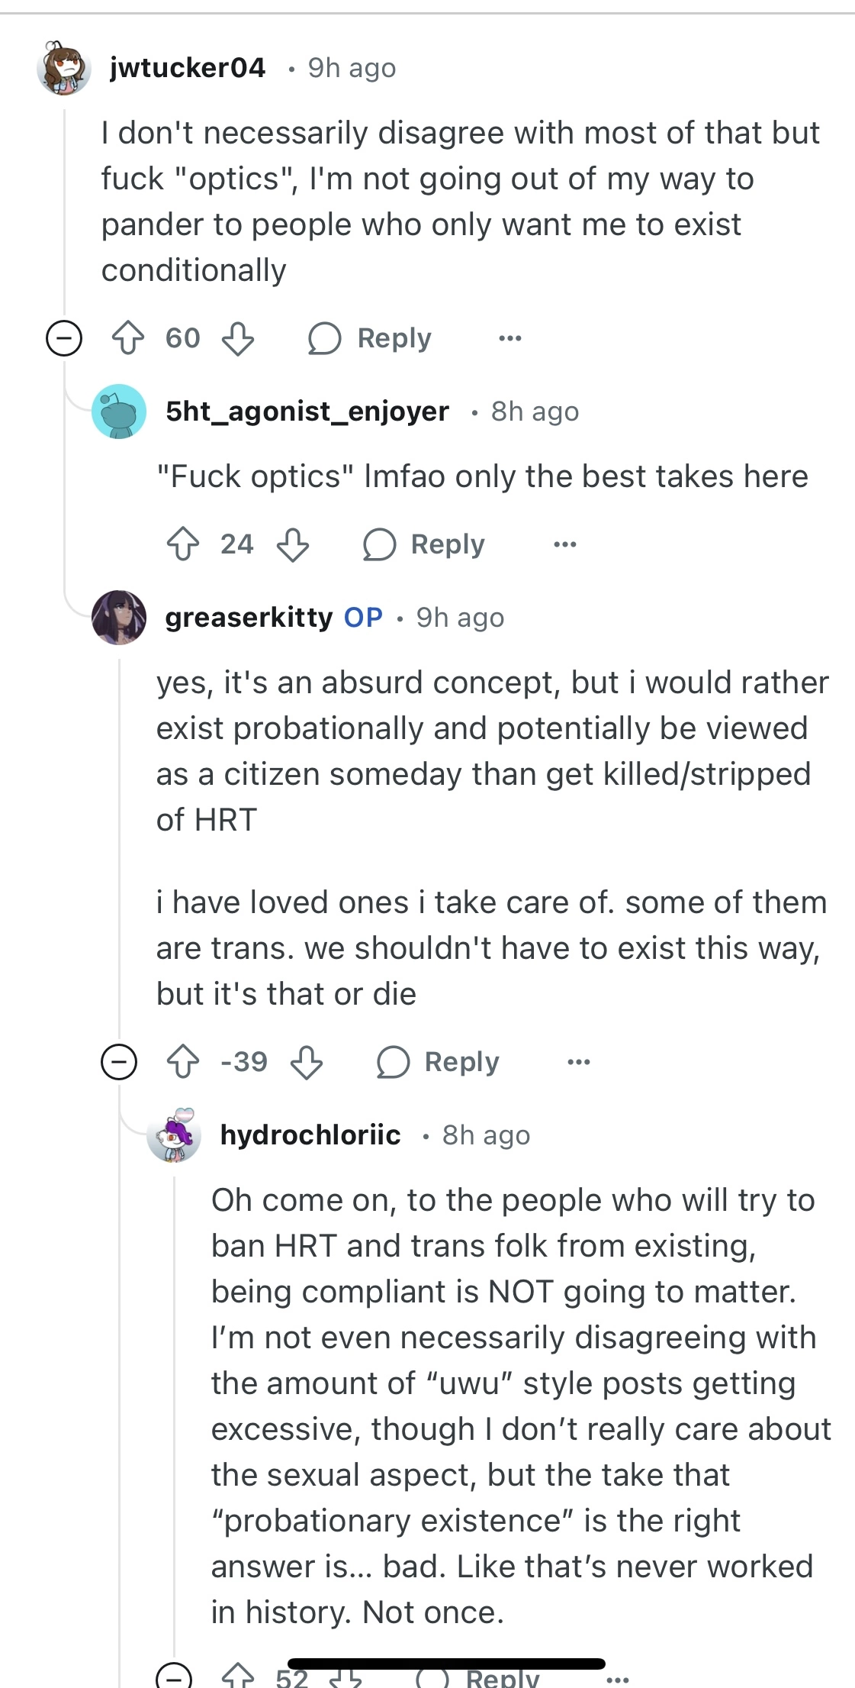This screenshot has height=1688, width=855.
Task: Collapse greaserkitty's comment thread
Action: point(119,1062)
